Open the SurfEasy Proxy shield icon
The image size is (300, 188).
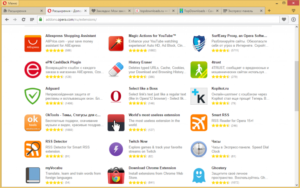pos(199,44)
